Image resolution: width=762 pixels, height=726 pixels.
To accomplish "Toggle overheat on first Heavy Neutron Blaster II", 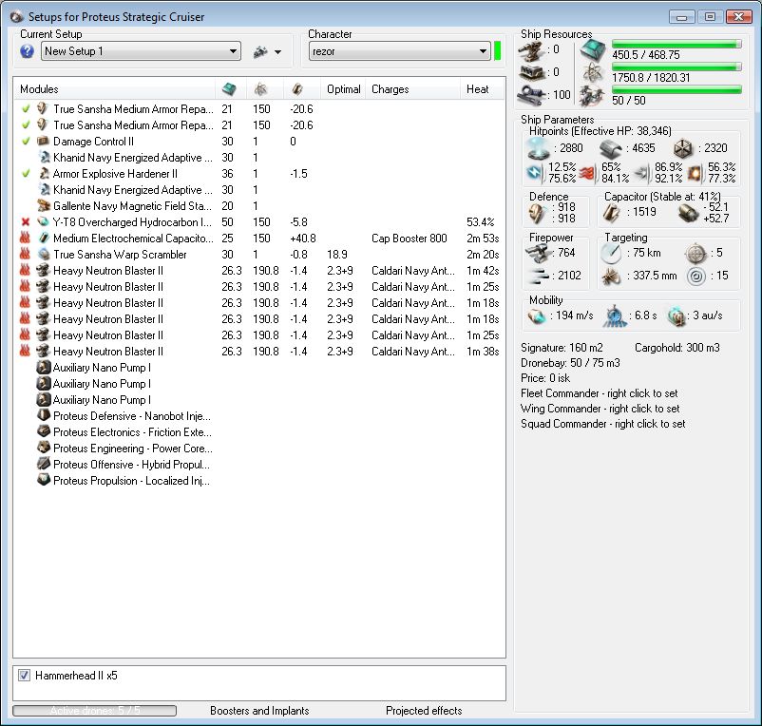I will [x=25, y=270].
